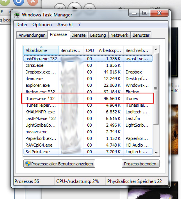
Task: Click the blue refresh icon at top left
Action: pos(19,2)
